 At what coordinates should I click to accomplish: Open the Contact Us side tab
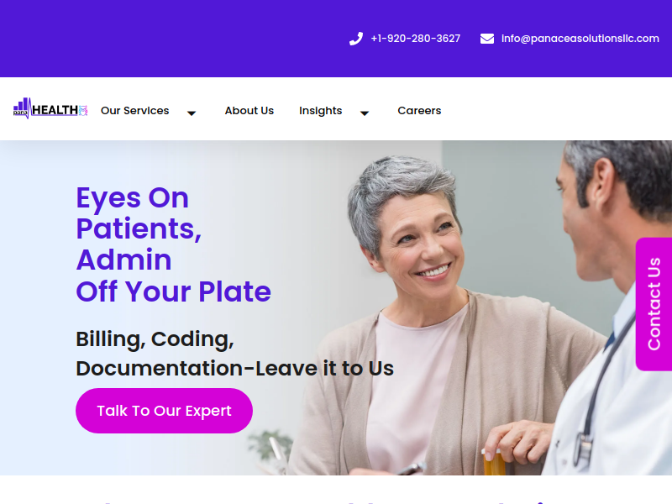(654, 304)
